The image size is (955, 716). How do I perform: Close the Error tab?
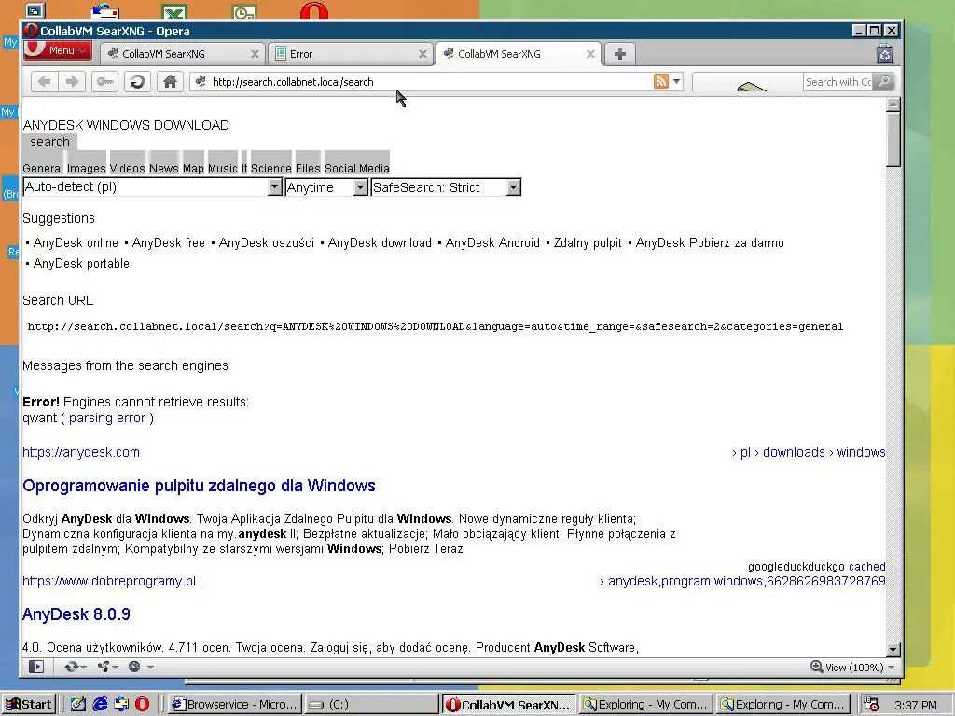click(422, 54)
